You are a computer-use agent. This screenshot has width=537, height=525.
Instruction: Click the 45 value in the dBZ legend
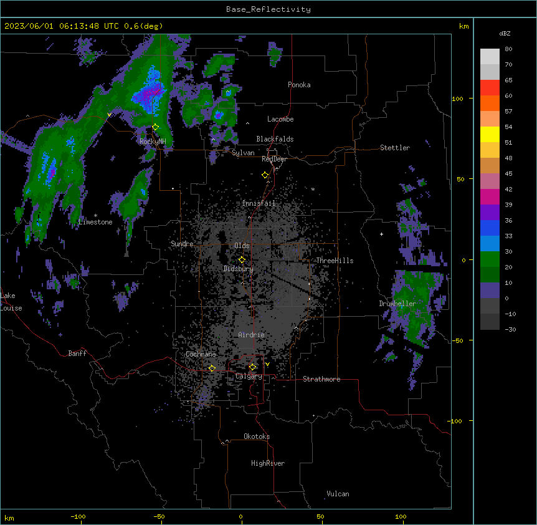click(508, 174)
